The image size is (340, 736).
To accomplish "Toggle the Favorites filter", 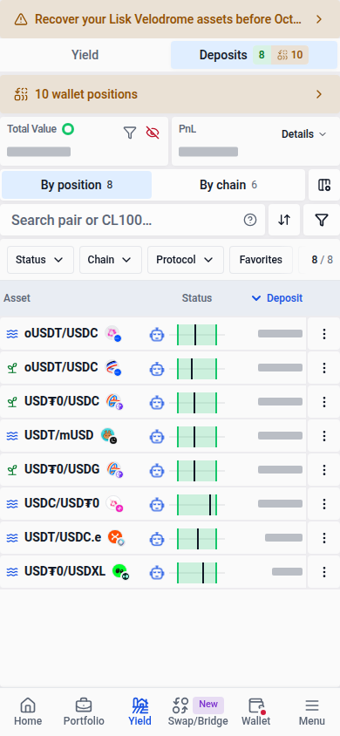I will coord(261,260).
